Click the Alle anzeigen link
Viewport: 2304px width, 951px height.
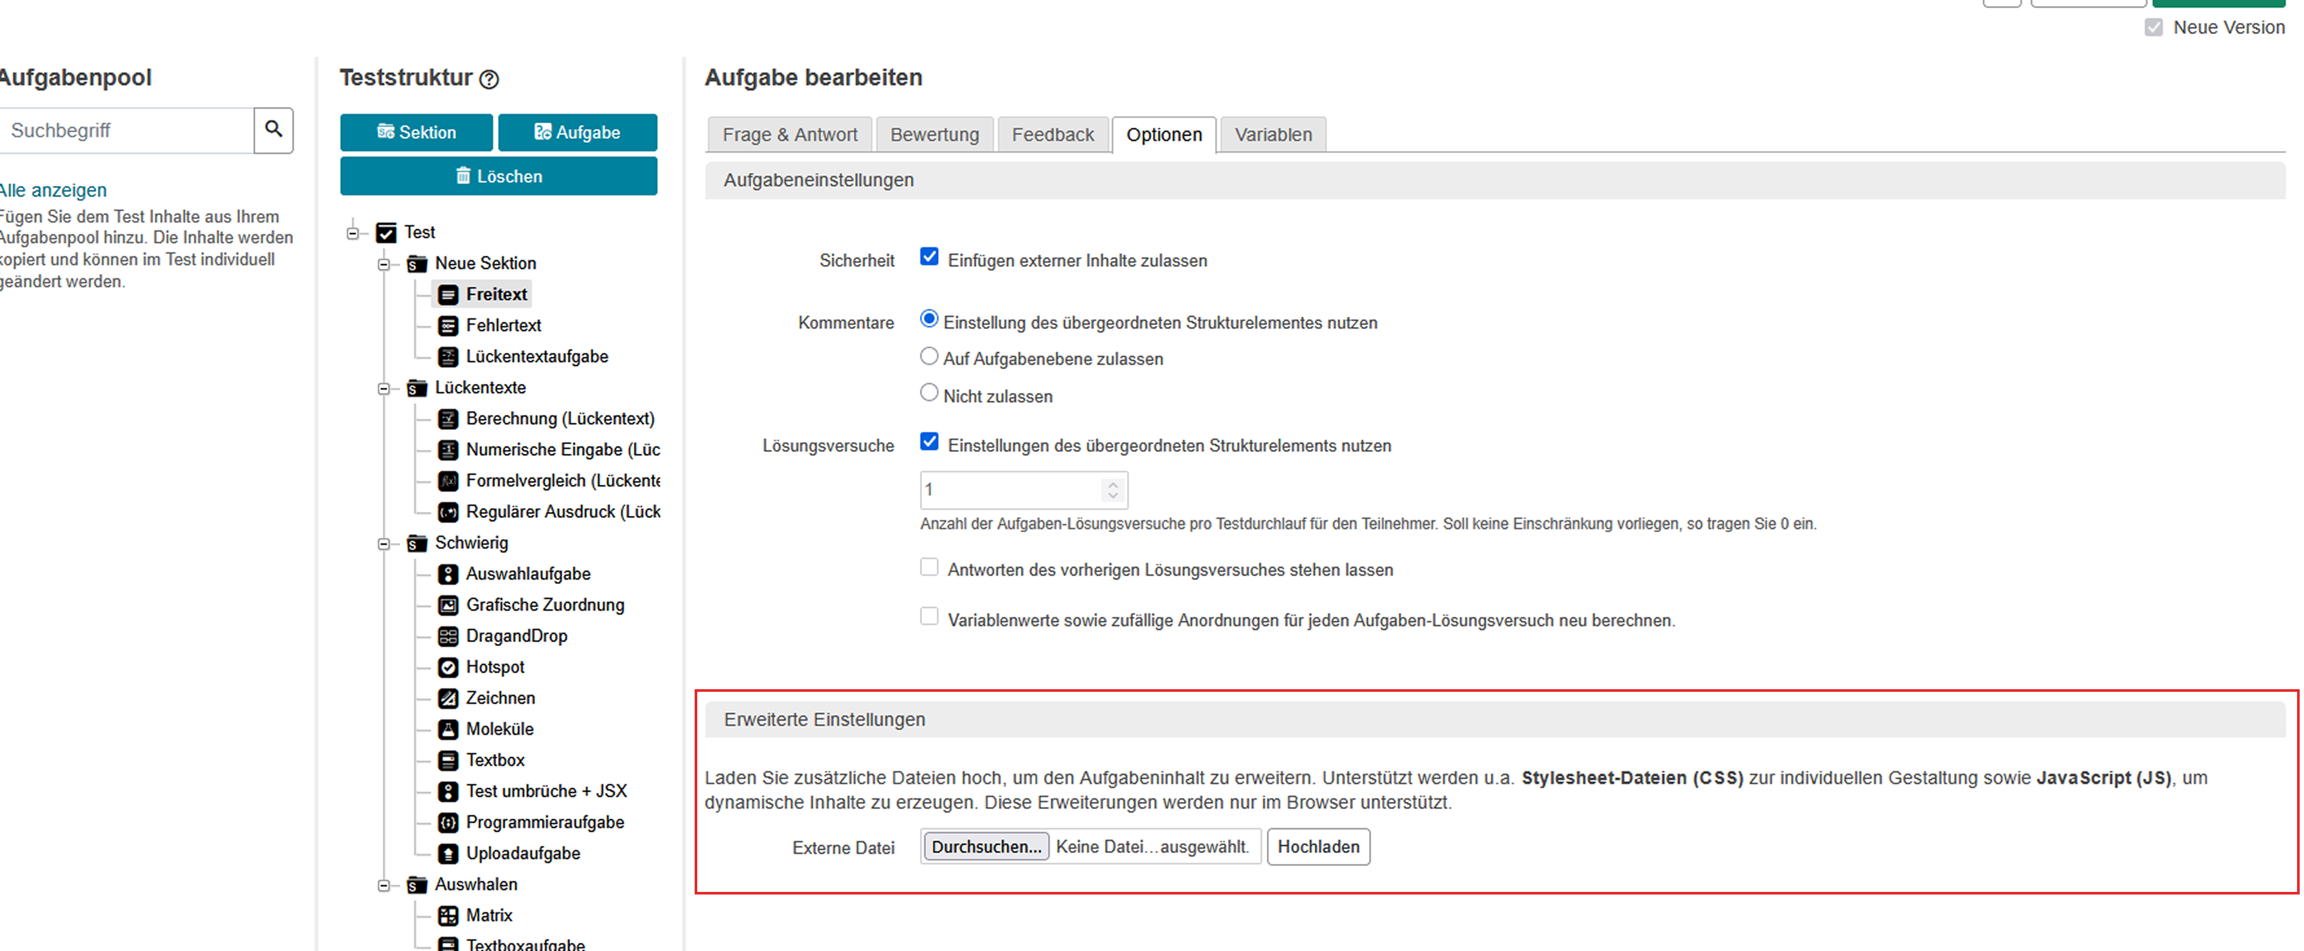tap(54, 190)
